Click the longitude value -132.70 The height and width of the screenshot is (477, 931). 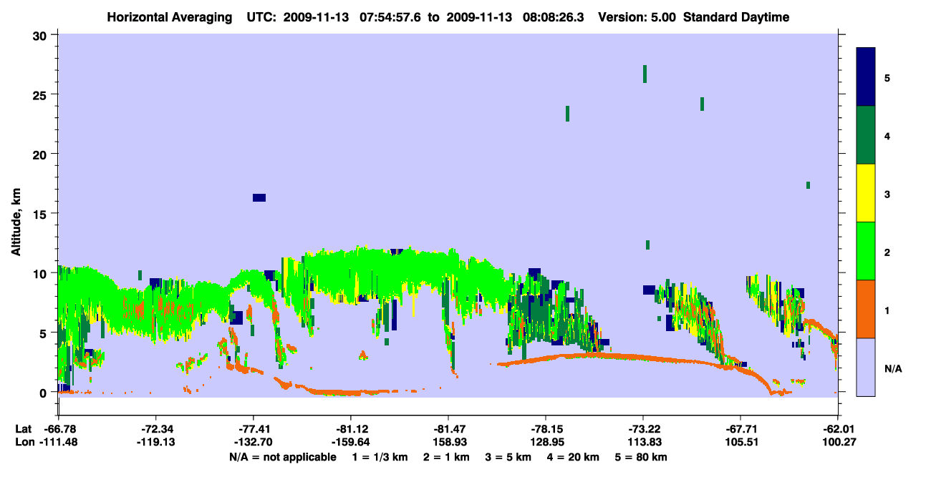tap(254, 443)
